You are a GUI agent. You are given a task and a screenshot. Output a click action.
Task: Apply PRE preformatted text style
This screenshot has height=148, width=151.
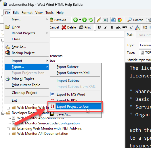(125, 27)
